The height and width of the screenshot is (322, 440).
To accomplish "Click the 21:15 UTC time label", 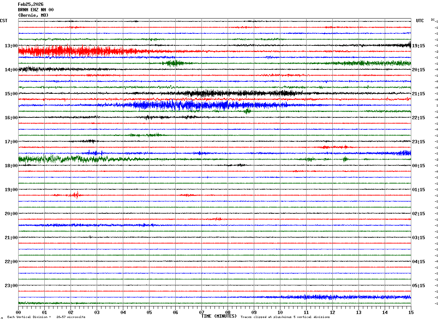I will pyautogui.click(x=418, y=94).
